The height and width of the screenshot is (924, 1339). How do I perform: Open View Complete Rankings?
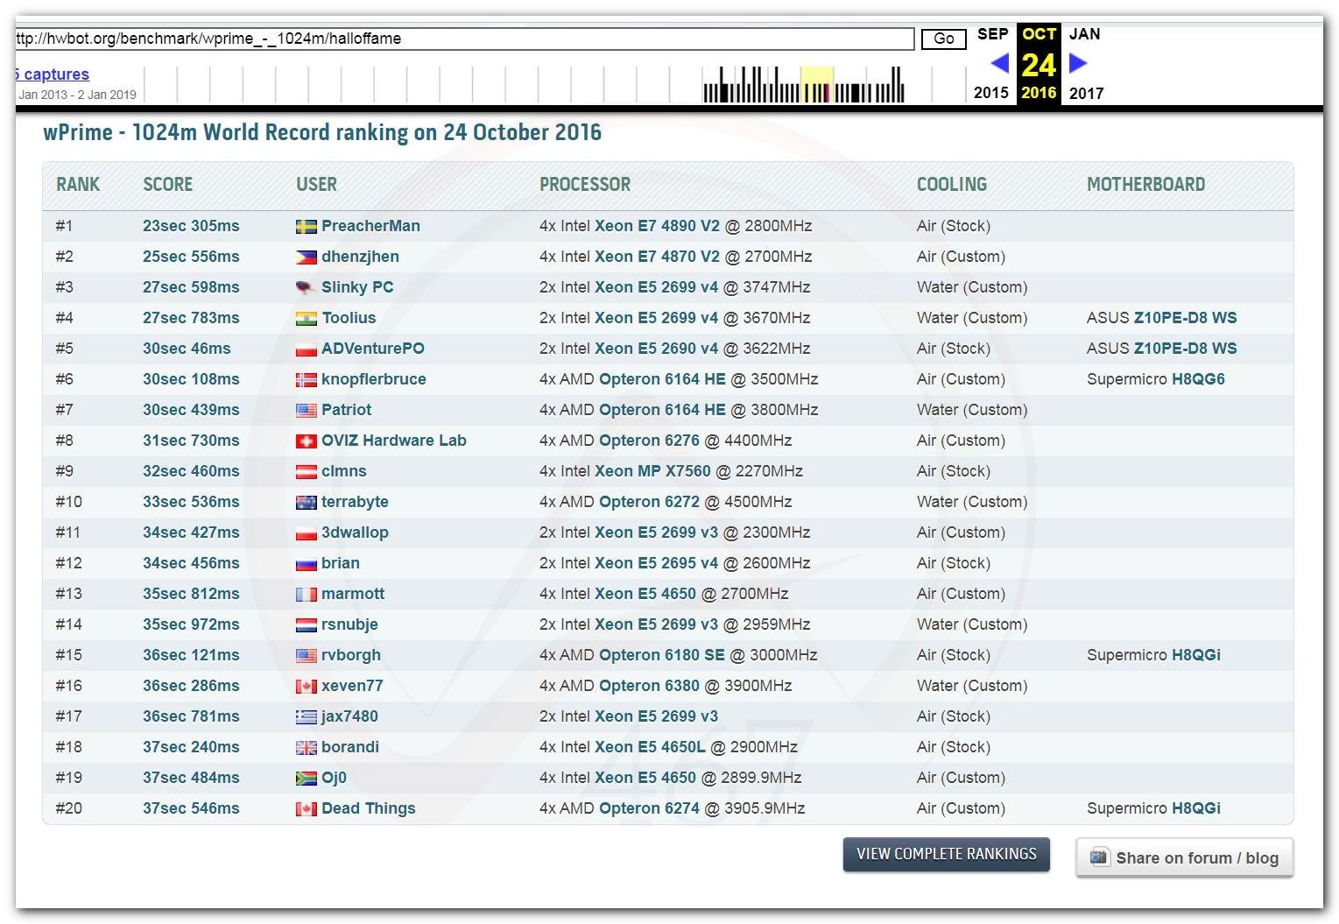point(946,854)
